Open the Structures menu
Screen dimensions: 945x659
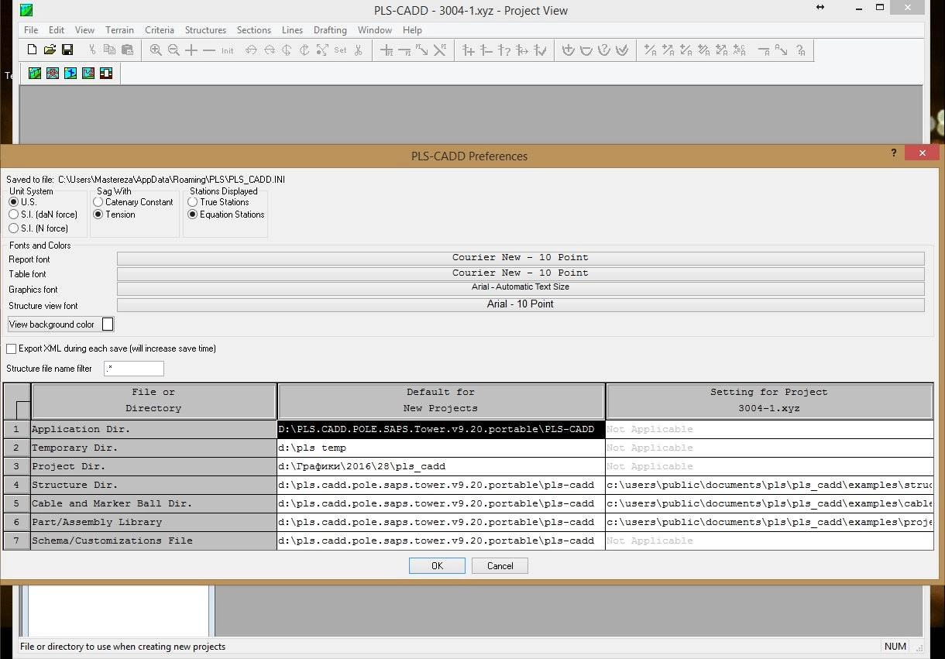pyautogui.click(x=205, y=30)
